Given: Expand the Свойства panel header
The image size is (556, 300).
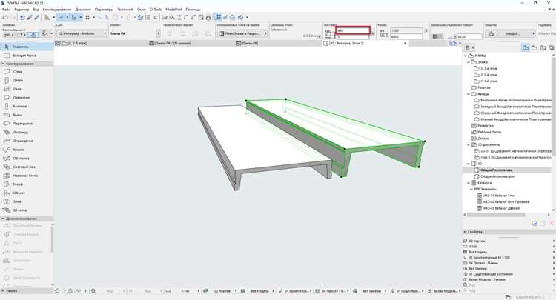Looking at the screenshot, I should coord(509,232).
